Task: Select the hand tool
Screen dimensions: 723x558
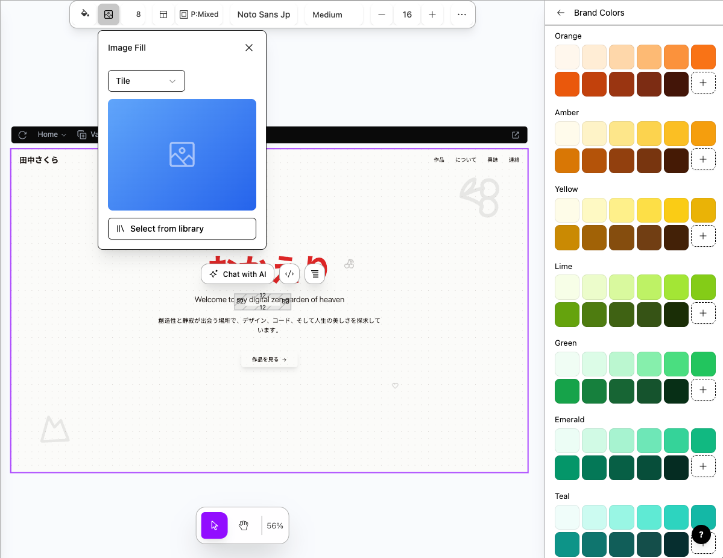Action: (x=243, y=525)
